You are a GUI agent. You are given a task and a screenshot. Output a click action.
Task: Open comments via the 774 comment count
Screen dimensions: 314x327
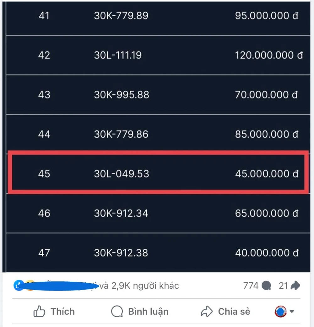(257, 285)
